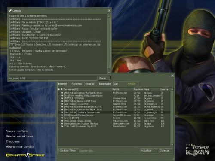The height and width of the screenshot is (161, 215).
Task: Open the Cambiar filtros options
Action: [x=68, y=151]
